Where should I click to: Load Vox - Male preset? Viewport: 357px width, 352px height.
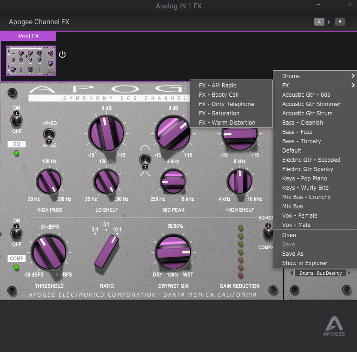click(x=315, y=225)
